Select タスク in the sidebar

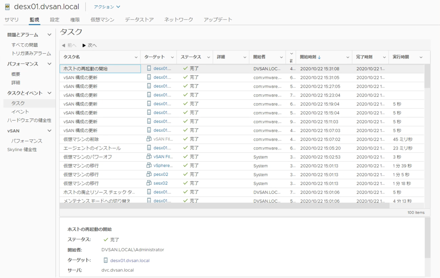tap(18, 103)
